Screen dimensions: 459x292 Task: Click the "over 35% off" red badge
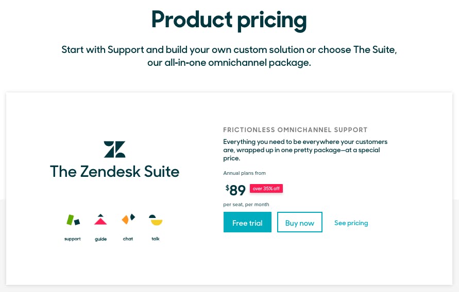(x=266, y=189)
